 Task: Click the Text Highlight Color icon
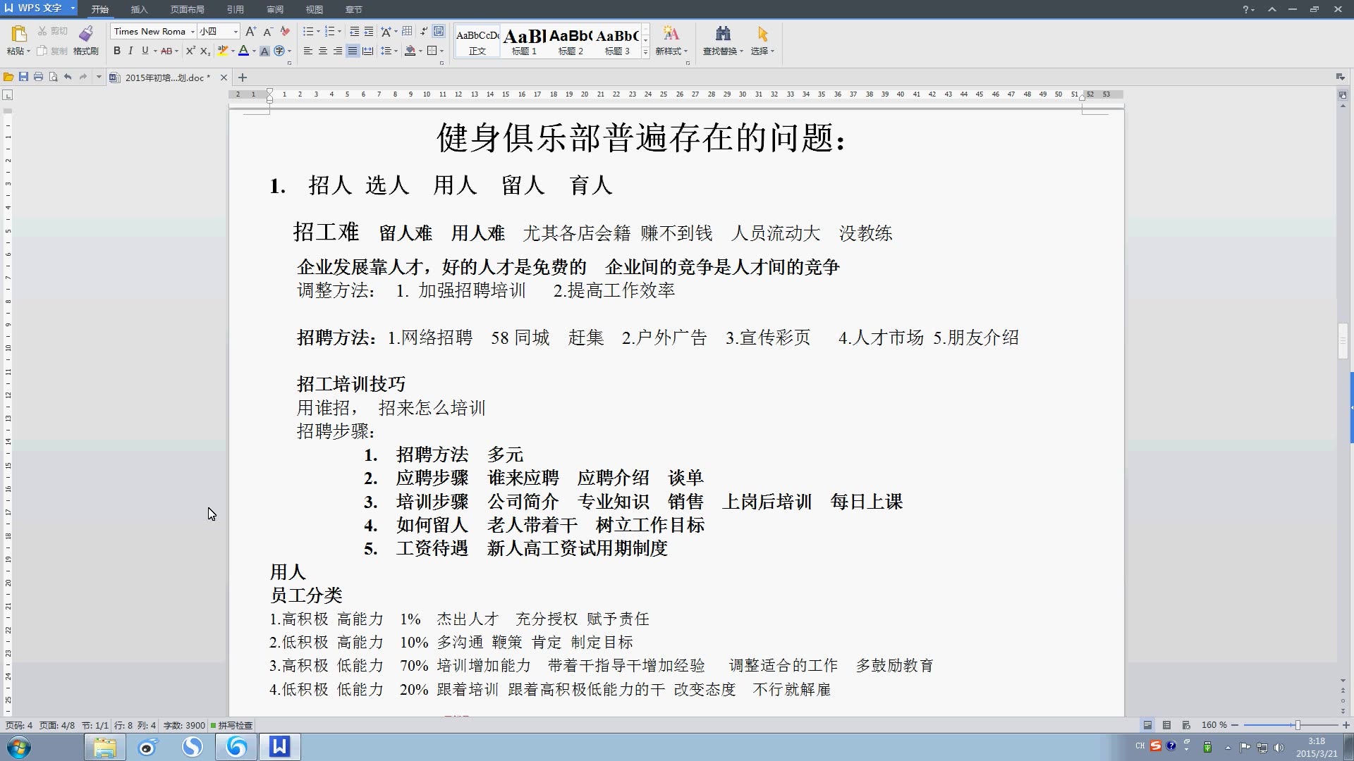223,51
